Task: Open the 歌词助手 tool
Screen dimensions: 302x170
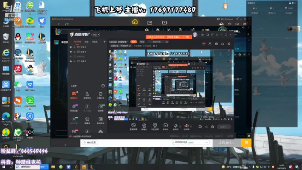Action: [x=100, y=121]
